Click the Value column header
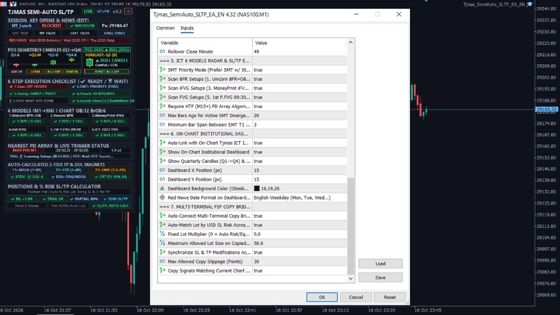The image size is (560, 315). pyautogui.click(x=299, y=43)
